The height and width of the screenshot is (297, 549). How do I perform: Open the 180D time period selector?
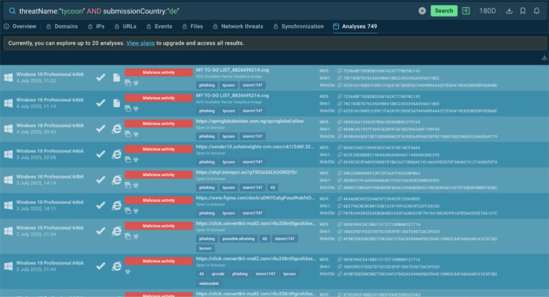[x=487, y=11]
